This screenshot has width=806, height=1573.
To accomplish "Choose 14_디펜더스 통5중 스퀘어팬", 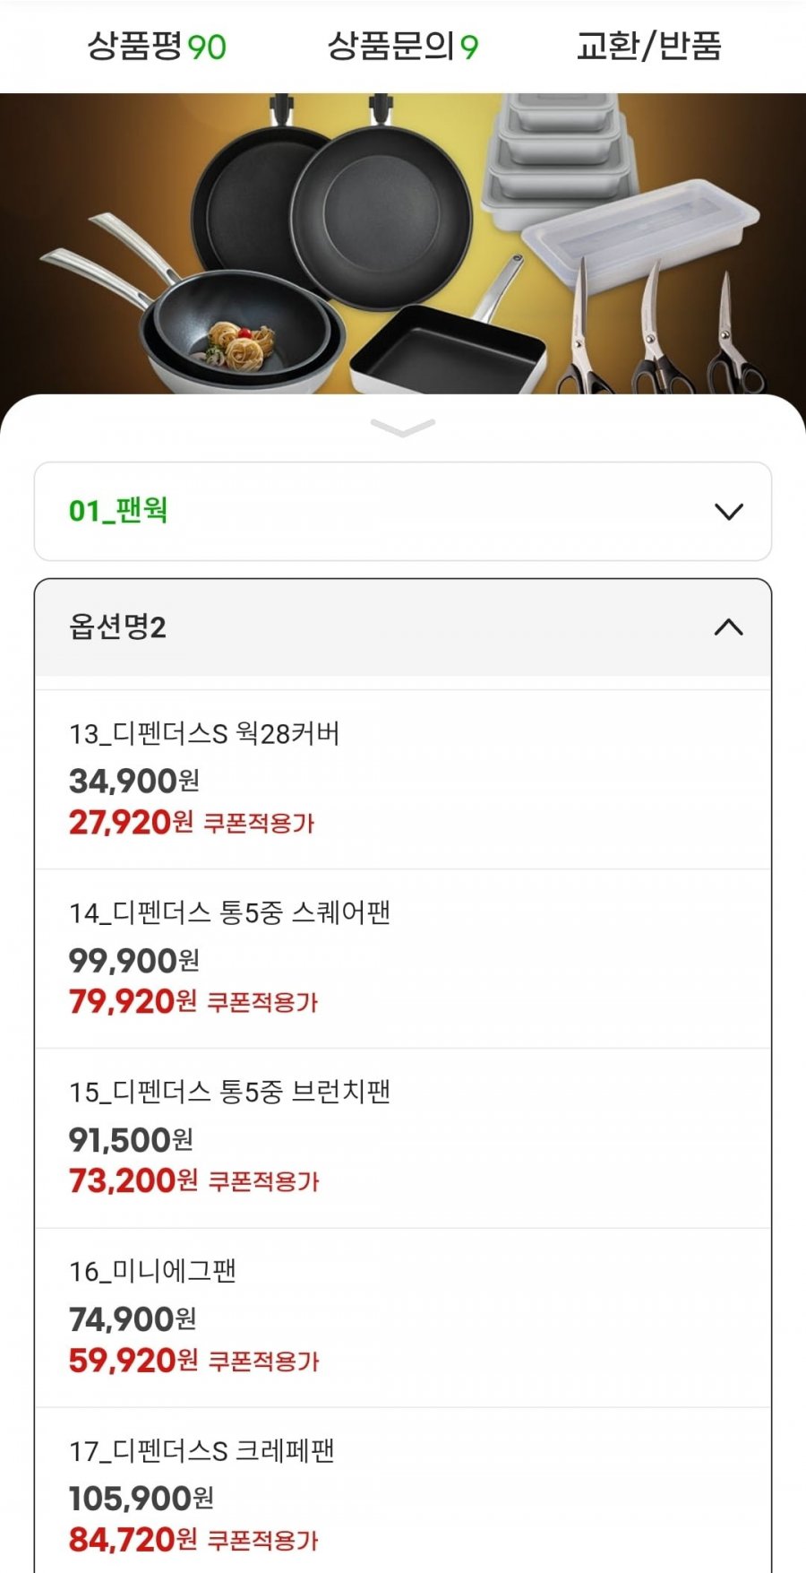I will coord(403,958).
